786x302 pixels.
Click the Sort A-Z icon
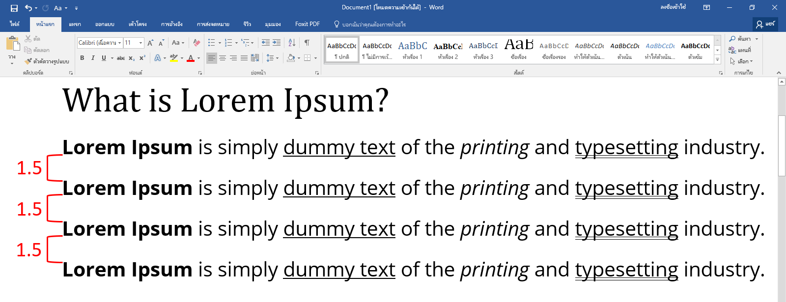coord(292,43)
